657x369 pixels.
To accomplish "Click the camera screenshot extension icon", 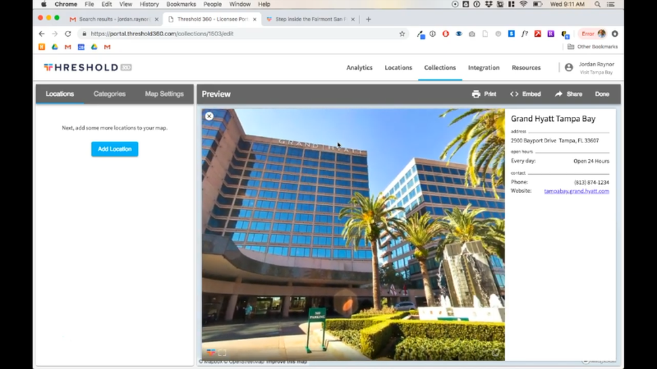I will [x=472, y=33].
